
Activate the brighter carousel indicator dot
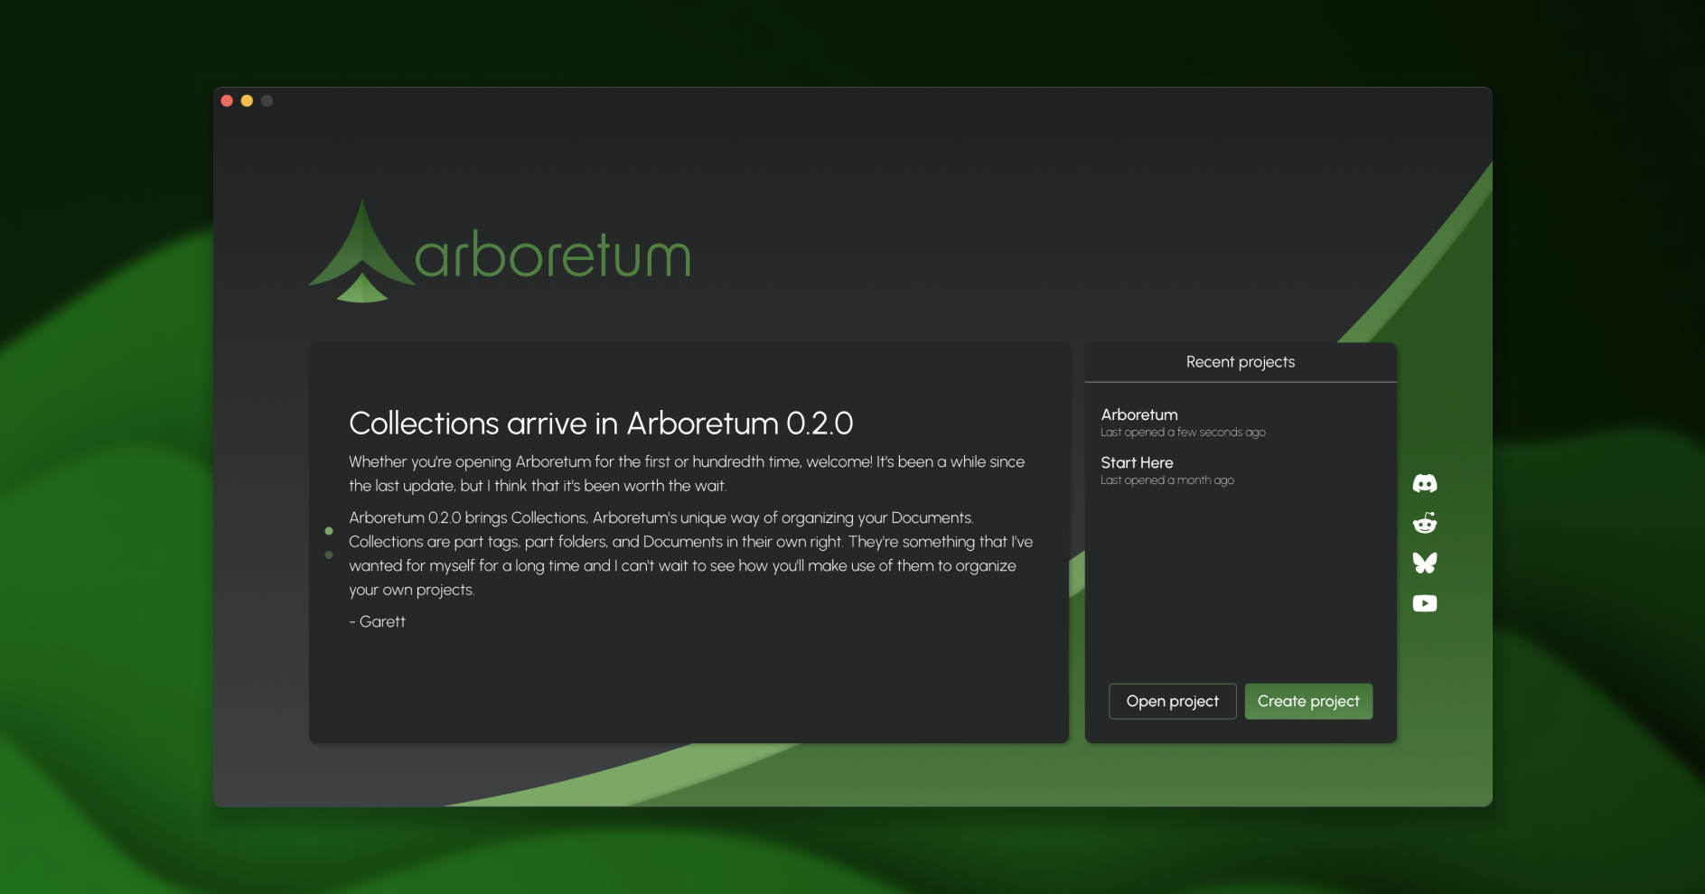(329, 531)
